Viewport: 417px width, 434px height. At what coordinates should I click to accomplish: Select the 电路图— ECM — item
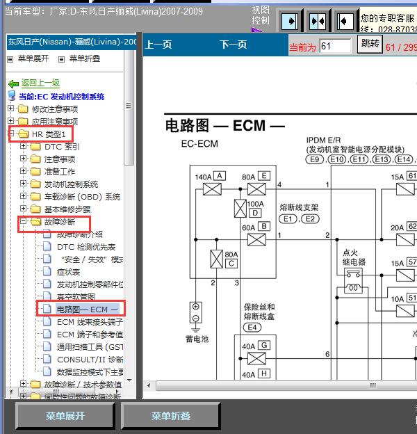pos(88,310)
